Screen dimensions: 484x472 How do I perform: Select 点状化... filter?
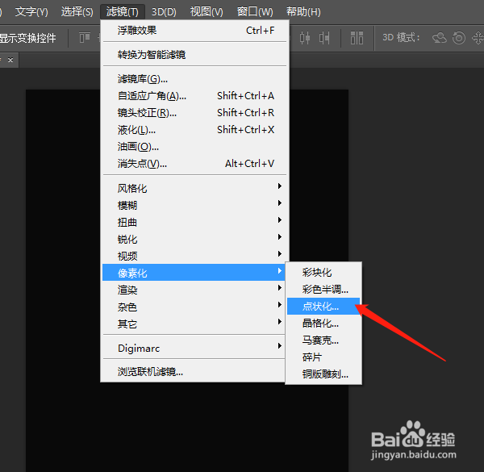[x=323, y=307]
